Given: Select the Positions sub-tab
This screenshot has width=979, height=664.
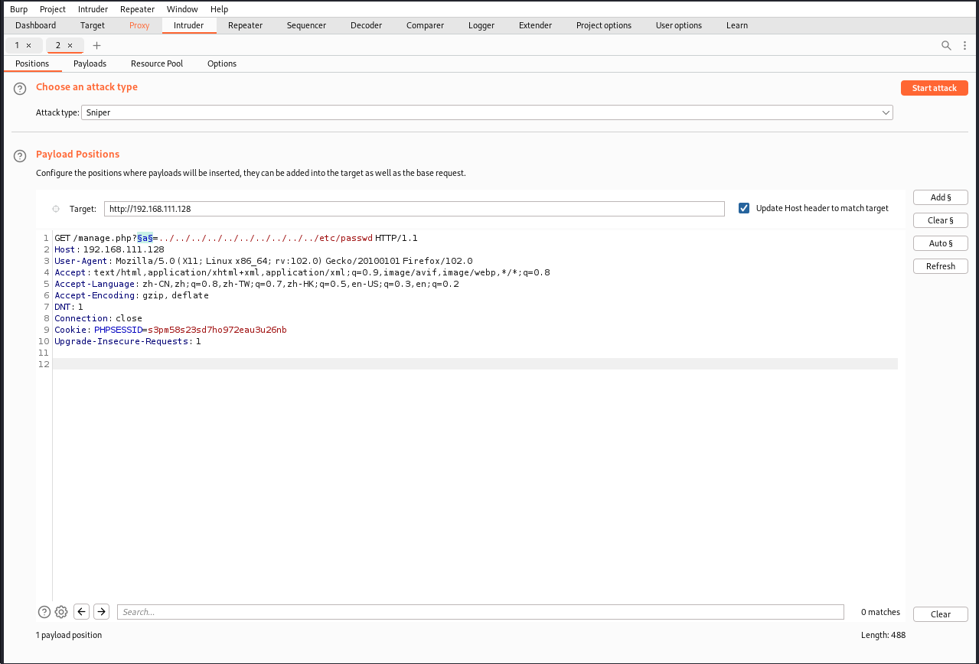Looking at the screenshot, I should (32, 63).
